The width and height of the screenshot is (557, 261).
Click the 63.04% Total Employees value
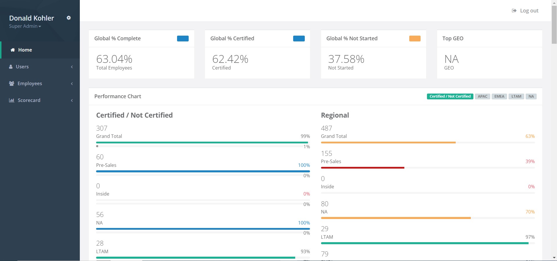tap(114, 59)
